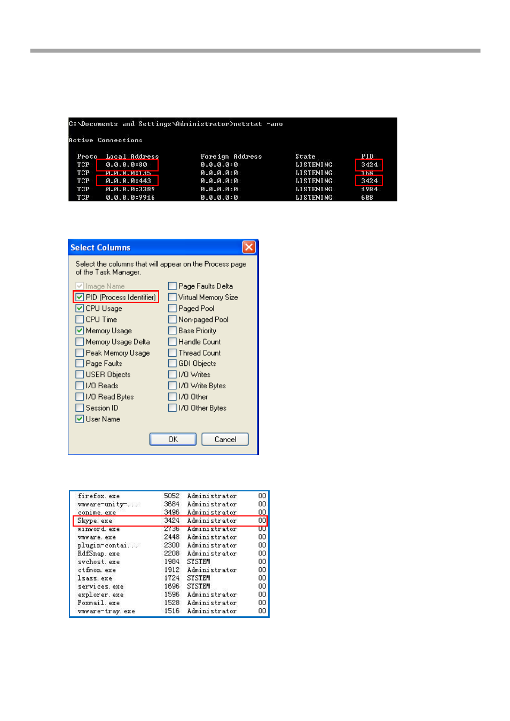
Task: Tick the USER Objects checkbox
Action: (80, 374)
